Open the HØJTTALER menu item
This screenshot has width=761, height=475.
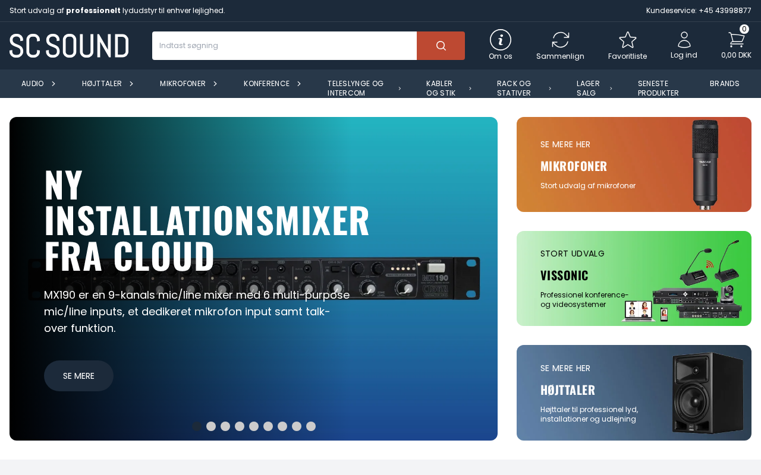click(x=102, y=84)
